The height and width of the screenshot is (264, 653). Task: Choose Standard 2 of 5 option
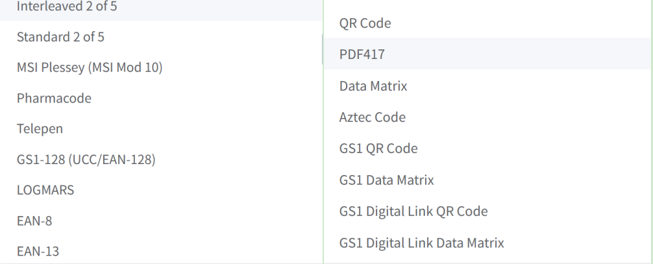pyautogui.click(x=60, y=36)
